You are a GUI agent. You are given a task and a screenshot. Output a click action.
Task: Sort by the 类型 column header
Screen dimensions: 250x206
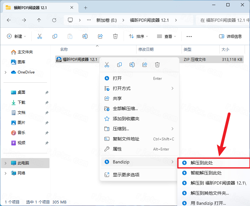coord(187,50)
